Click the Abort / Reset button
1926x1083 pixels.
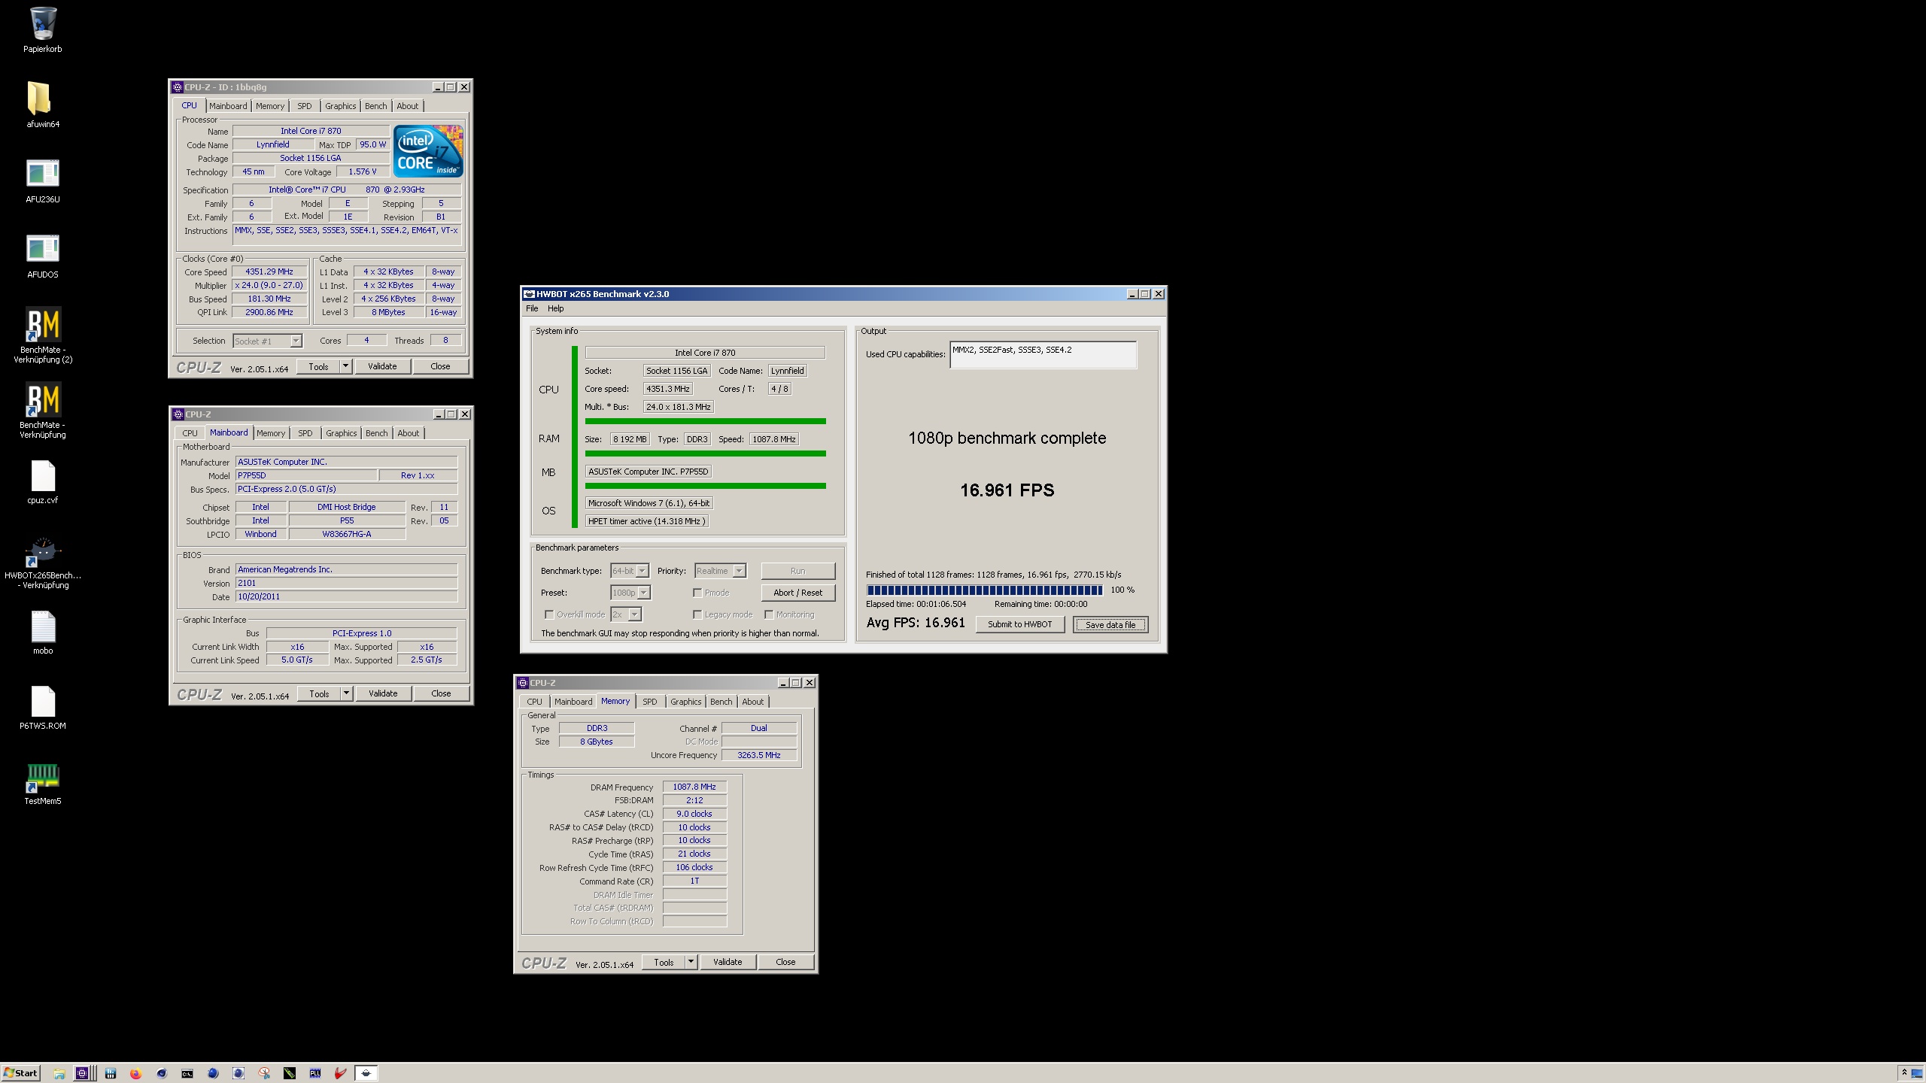pos(797,593)
